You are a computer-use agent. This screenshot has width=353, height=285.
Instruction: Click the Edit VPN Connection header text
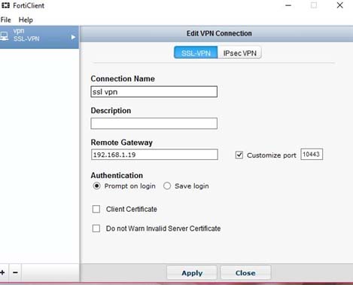(x=219, y=33)
